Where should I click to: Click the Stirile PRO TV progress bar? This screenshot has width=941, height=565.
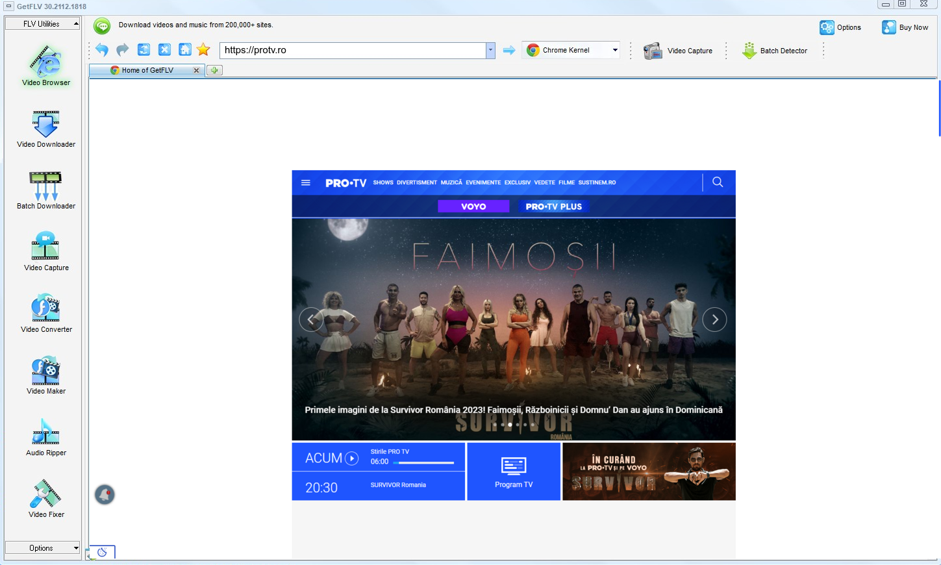click(x=423, y=463)
